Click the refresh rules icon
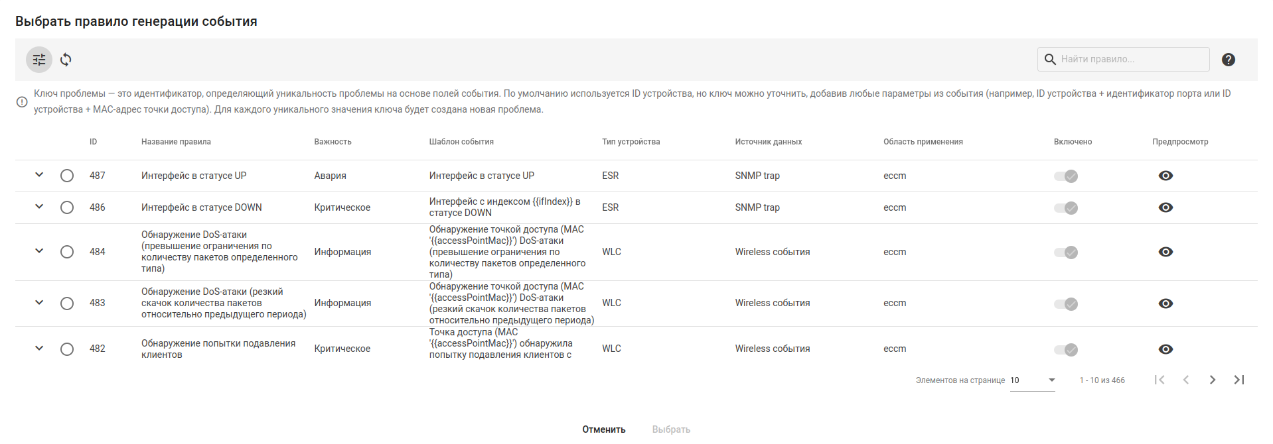 pos(66,60)
